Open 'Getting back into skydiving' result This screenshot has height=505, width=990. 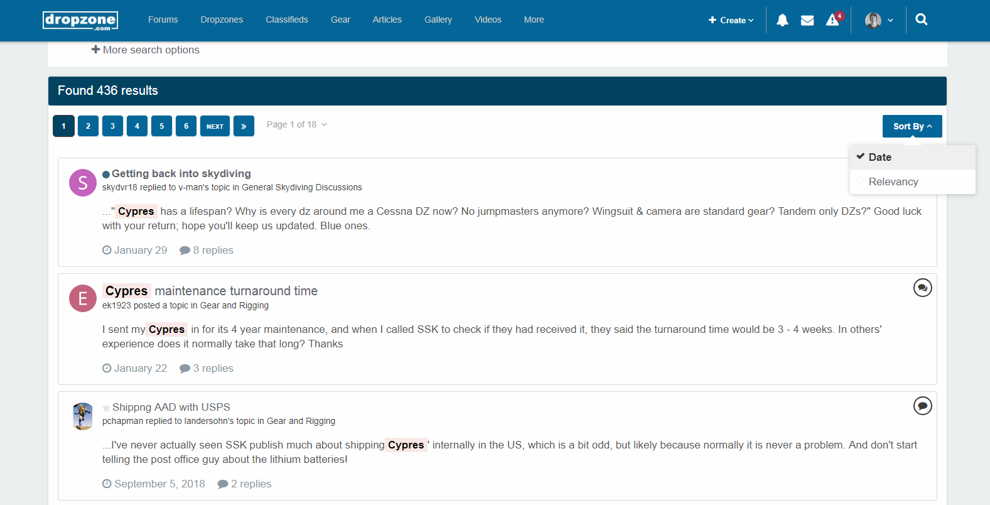pos(181,173)
